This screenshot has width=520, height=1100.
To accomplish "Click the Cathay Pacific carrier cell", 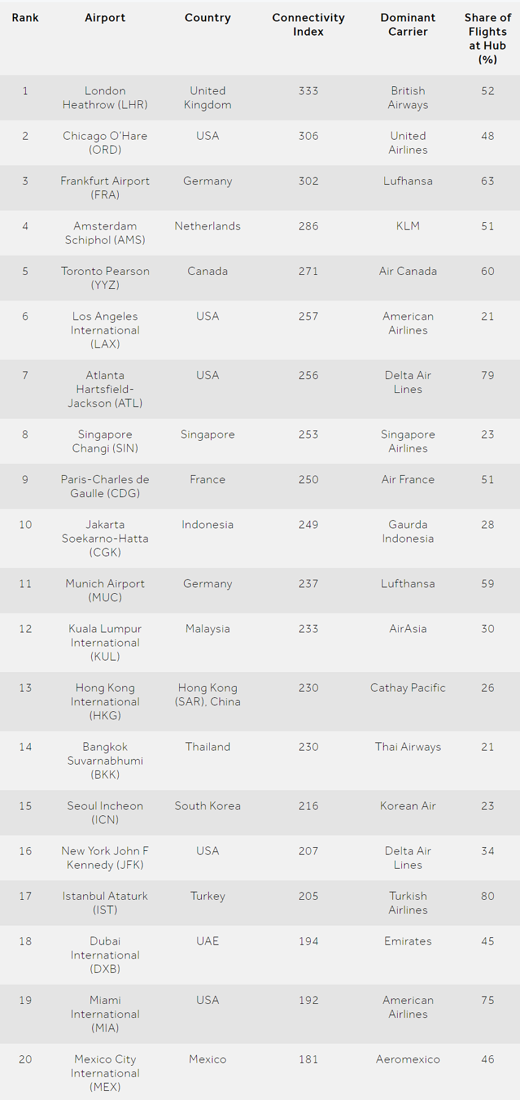I will [x=408, y=688].
